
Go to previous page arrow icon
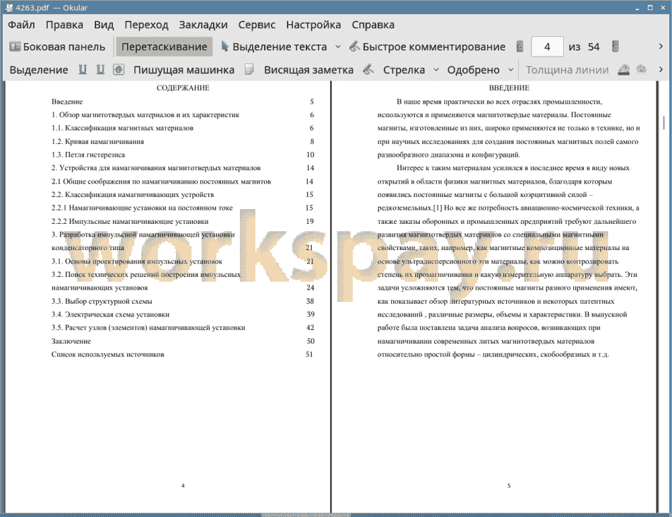click(x=520, y=47)
